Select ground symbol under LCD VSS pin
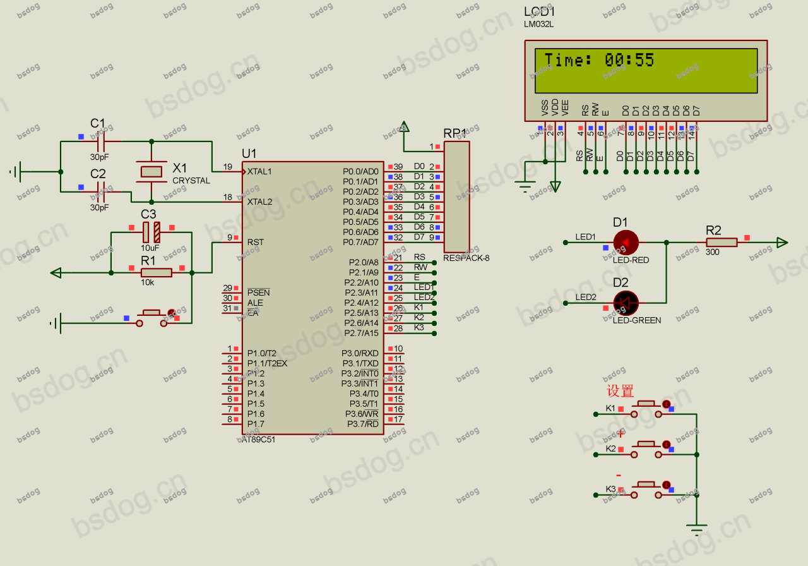The image size is (808, 566). (525, 187)
